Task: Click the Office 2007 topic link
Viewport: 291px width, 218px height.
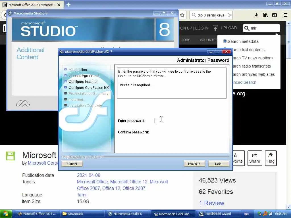Action: coord(134,188)
